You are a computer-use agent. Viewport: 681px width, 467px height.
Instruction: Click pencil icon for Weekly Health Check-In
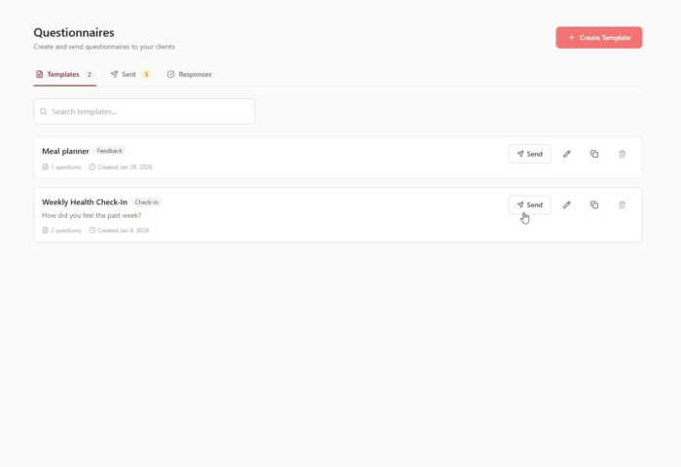click(x=566, y=204)
